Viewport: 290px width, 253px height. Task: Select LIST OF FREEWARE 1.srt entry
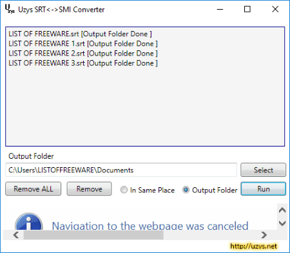83,44
